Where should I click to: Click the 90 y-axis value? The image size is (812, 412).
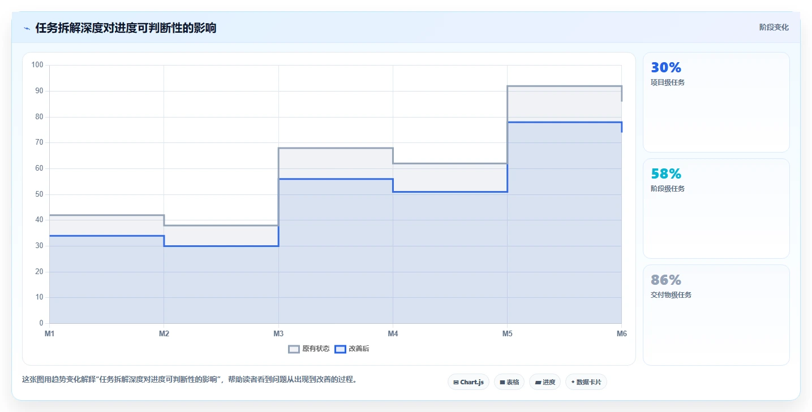coord(39,91)
